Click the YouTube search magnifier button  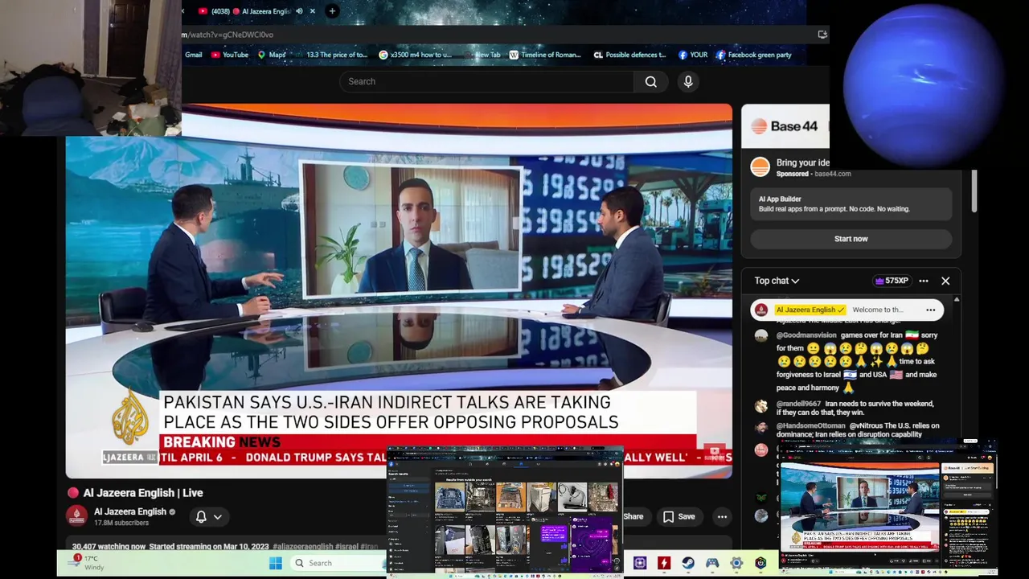coord(651,81)
